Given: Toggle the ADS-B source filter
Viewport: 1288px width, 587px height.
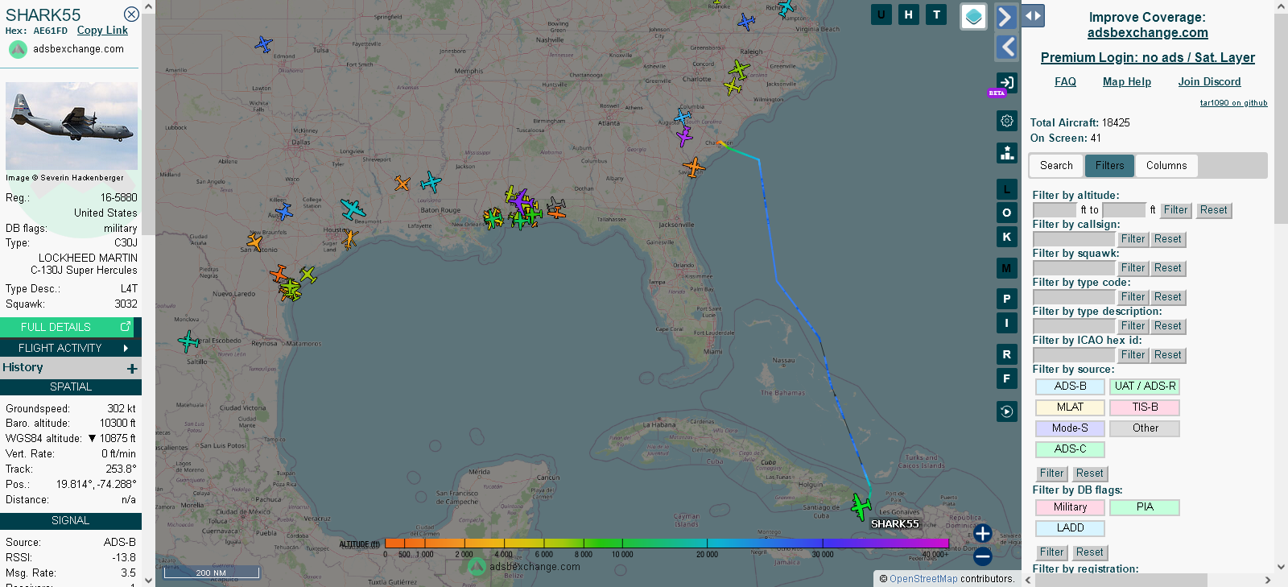Looking at the screenshot, I should (x=1070, y=387).
